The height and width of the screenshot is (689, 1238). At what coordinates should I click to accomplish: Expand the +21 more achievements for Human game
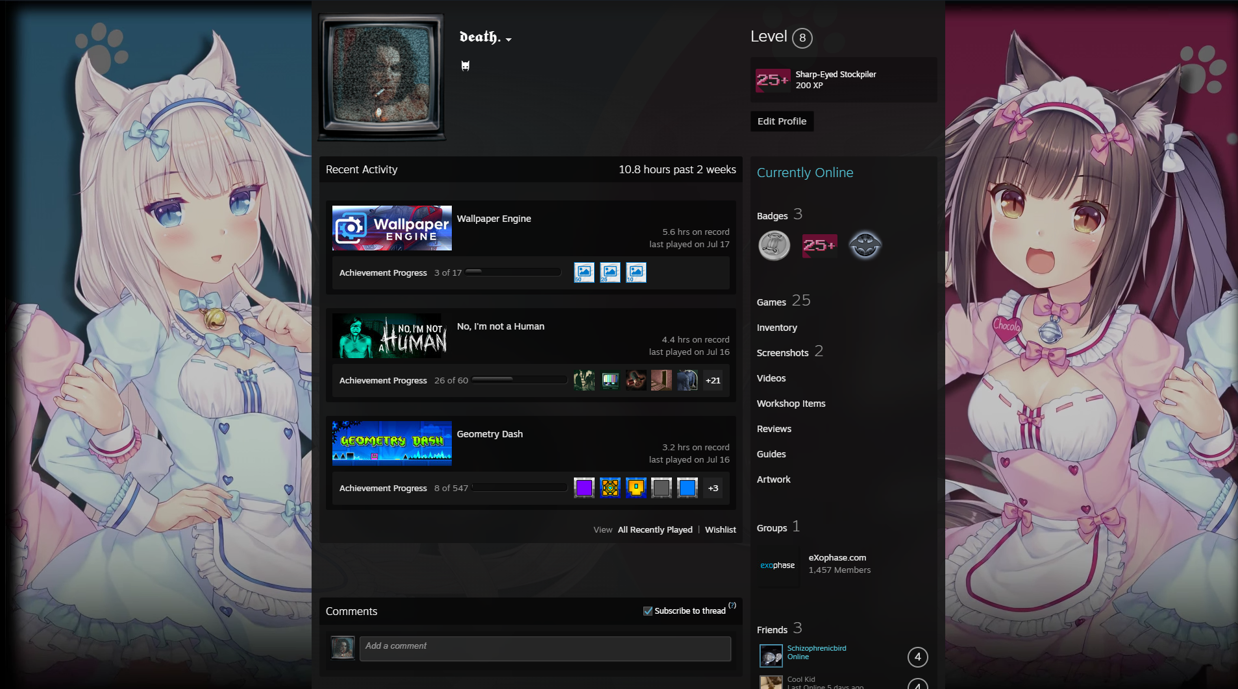(x=713, y=381)
